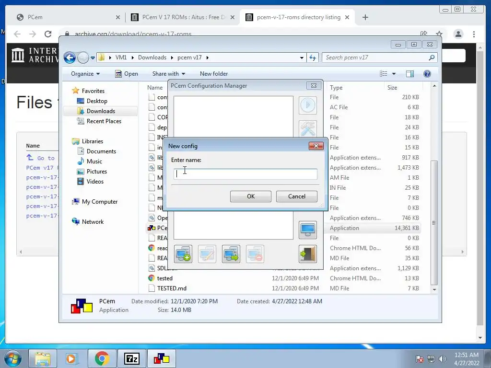This screenshot has height=368, width=491.
Task: Toggle the preview pane icon
Action: pos(410,73)
